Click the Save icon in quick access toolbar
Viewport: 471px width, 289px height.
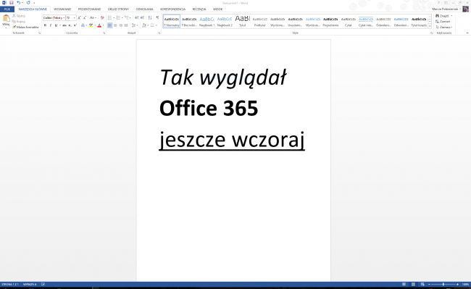(x=12, y=3)
